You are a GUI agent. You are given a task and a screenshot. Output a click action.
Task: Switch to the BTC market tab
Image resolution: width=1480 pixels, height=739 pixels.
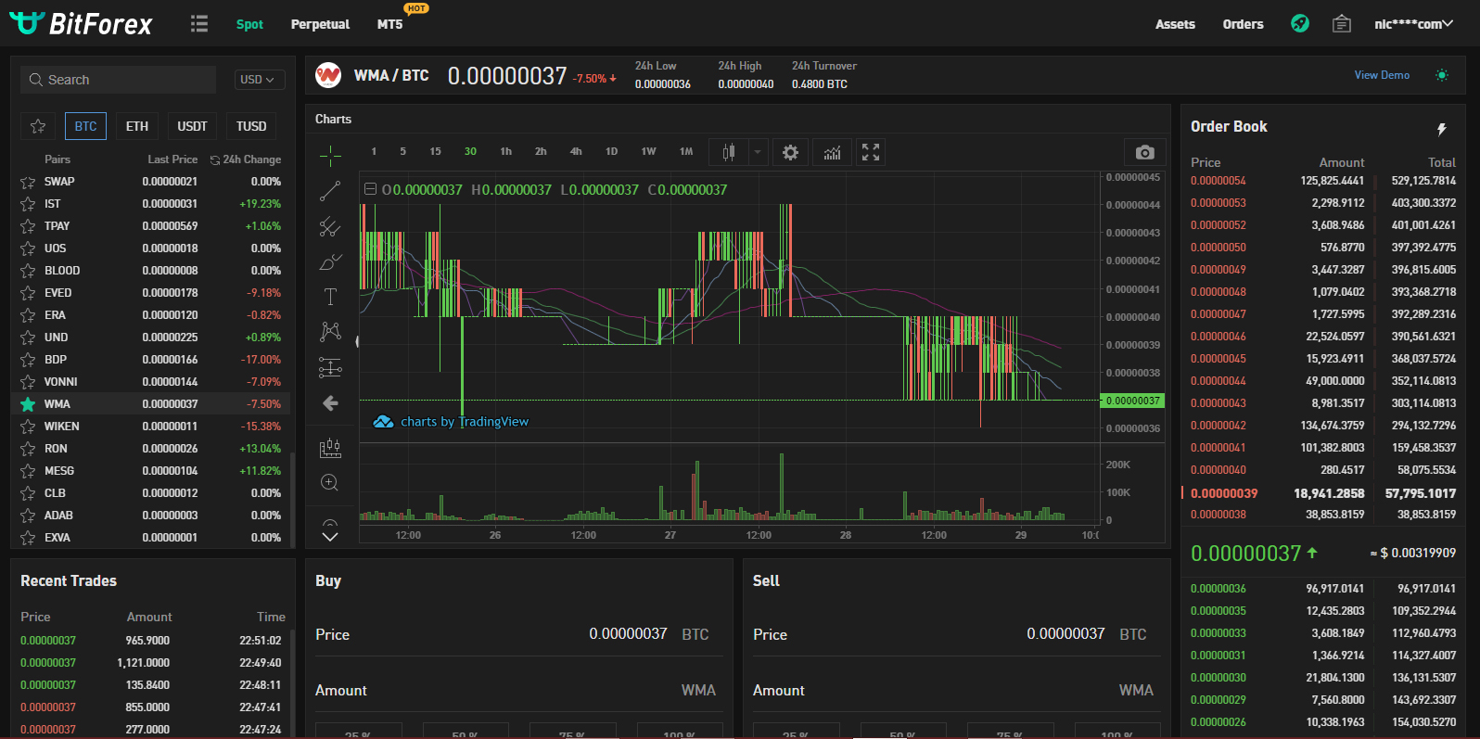86,126
